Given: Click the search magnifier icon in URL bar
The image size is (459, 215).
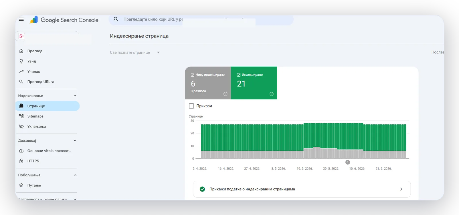Looking at the screenshot, I should [116, 19].
